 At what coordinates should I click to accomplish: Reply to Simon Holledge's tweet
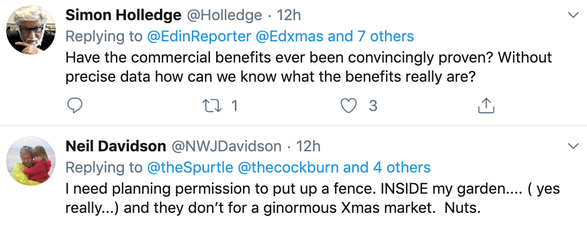click(x=75, y=106)
